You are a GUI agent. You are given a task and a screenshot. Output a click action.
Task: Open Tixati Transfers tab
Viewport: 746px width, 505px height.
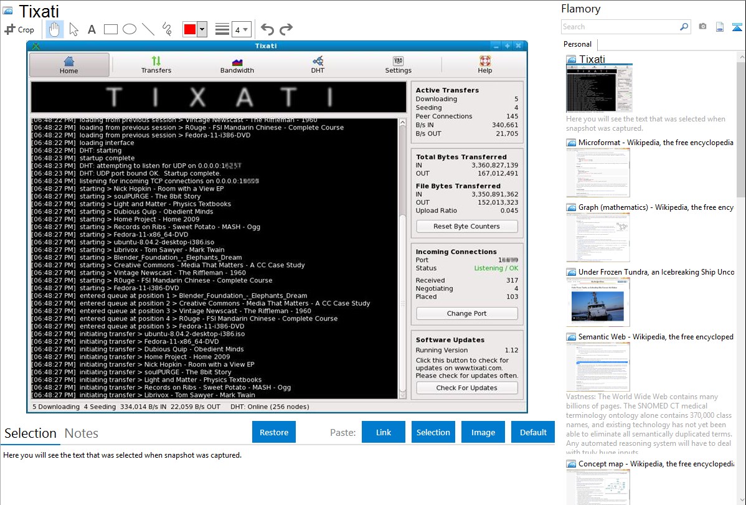pyautogui.click(x=156, y=65)
